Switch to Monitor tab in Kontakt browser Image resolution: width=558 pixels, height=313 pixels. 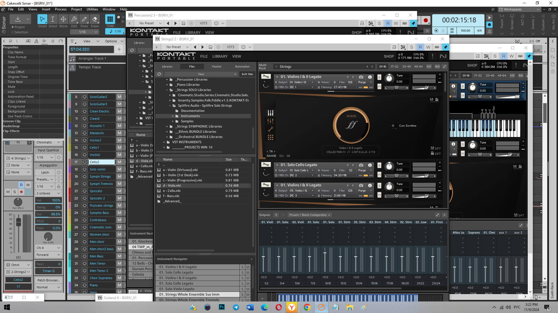coord(217,67)
